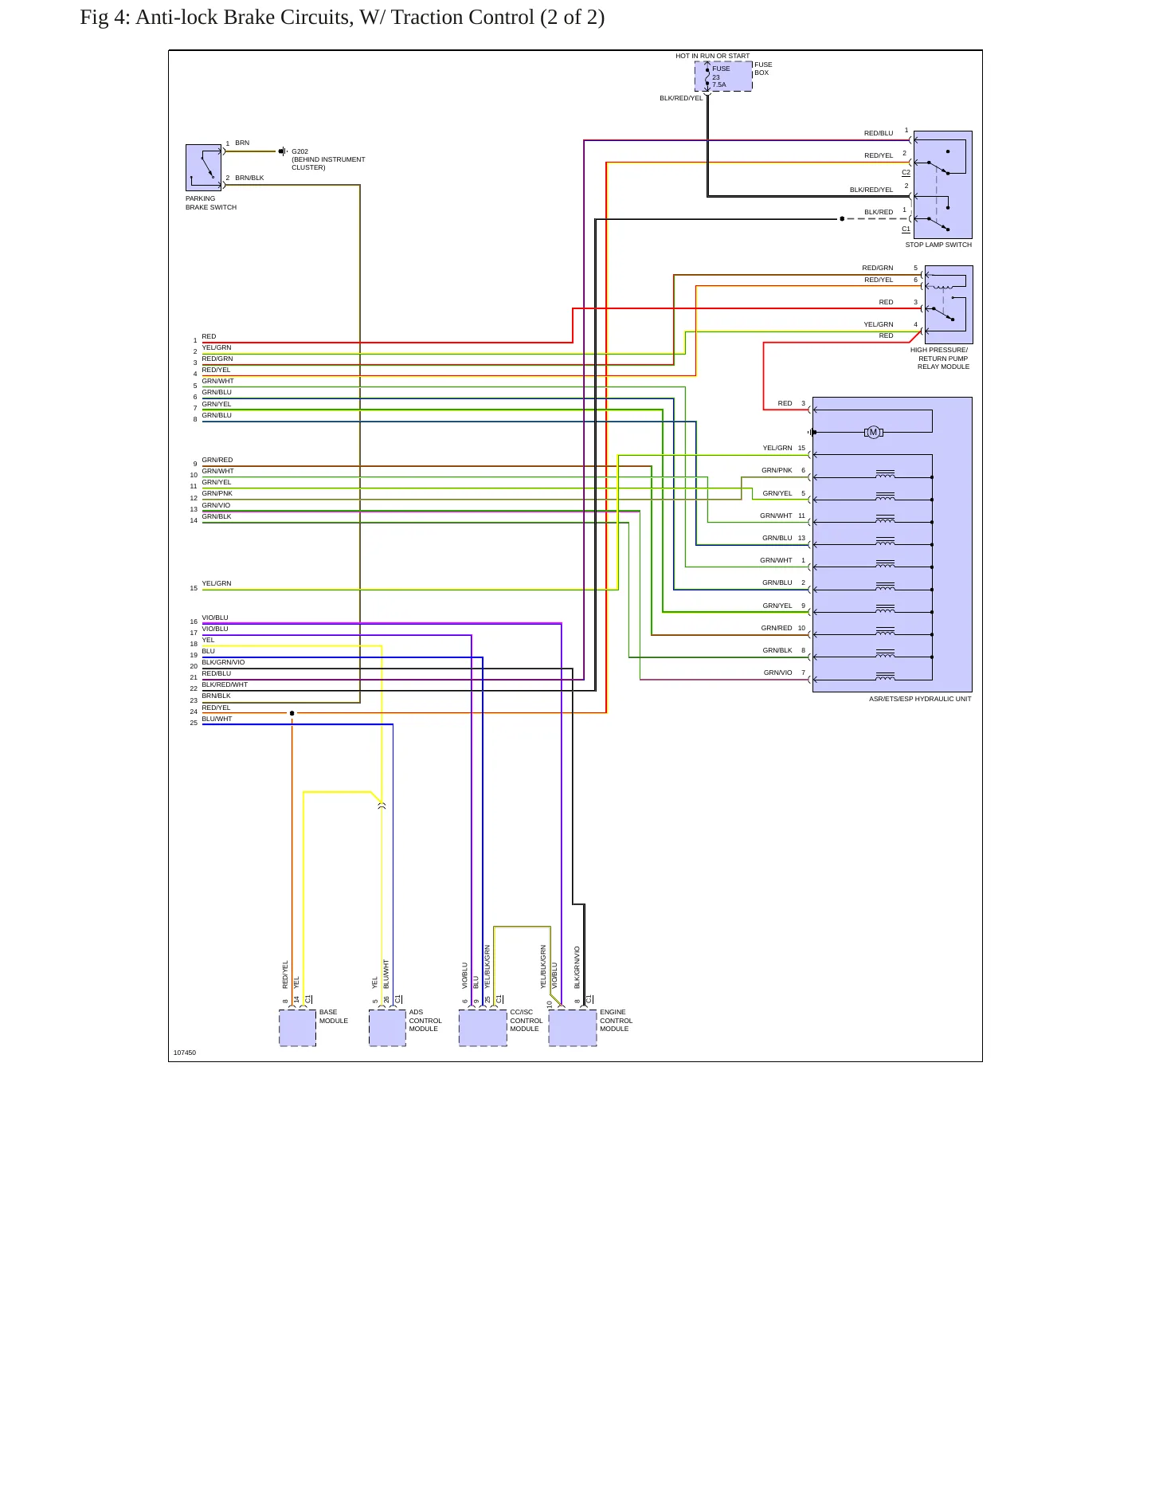The width and height of the screenshot is (1151, 1490).
Task: Click the GRN/VIO pin 7 label on hydraulic unit
Action: click(x=778, y=672)
